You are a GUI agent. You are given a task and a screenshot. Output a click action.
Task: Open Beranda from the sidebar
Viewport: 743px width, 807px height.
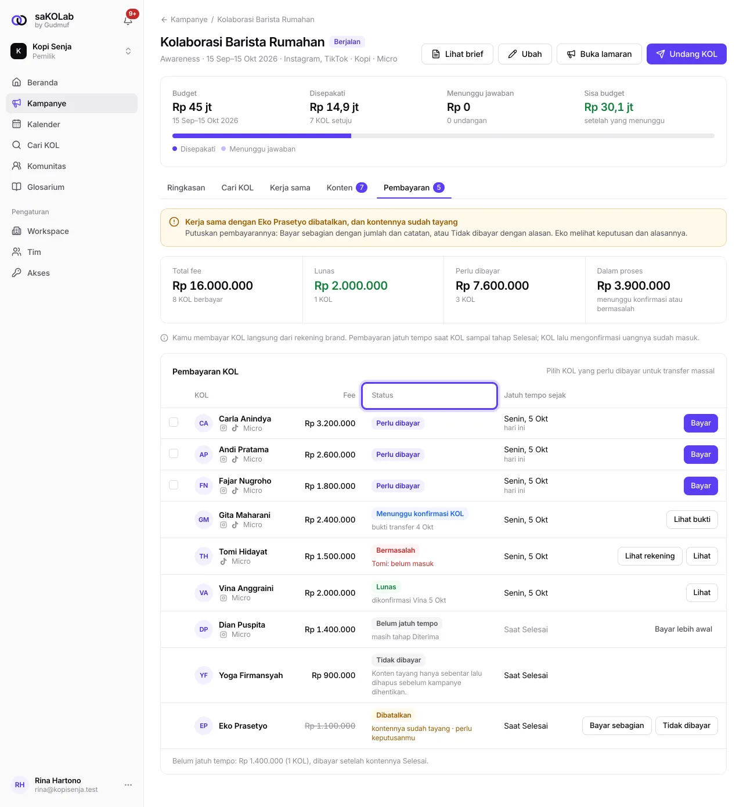[x=72, y=82]
